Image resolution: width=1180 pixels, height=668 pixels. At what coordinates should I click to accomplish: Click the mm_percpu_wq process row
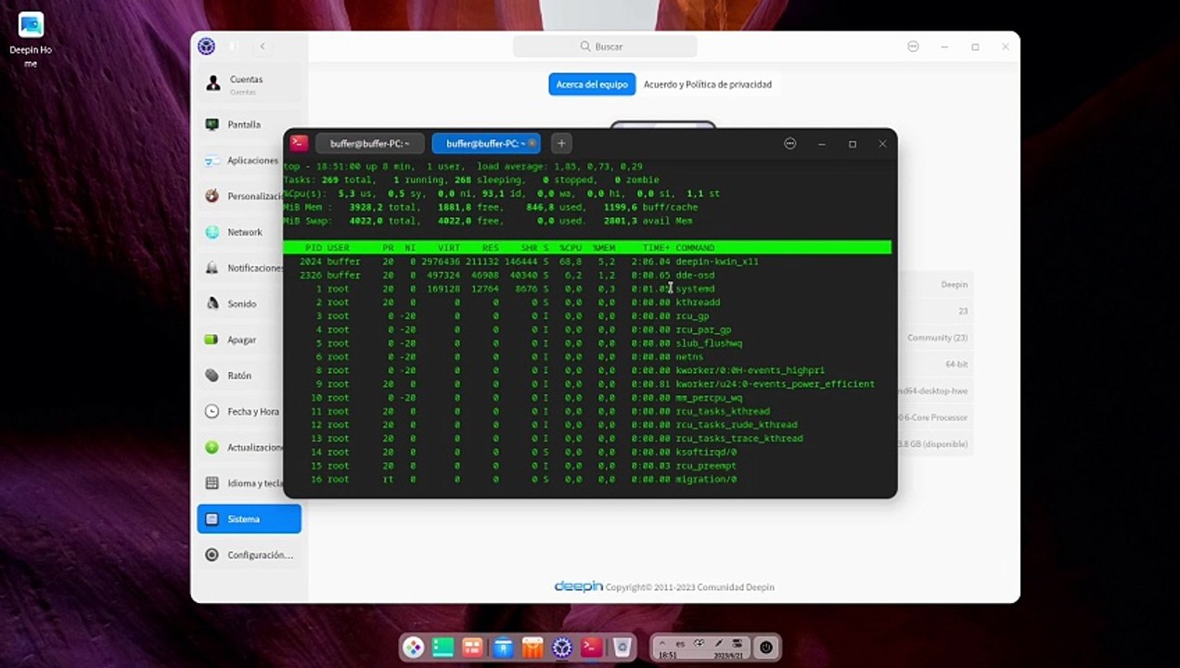point(586,398)
